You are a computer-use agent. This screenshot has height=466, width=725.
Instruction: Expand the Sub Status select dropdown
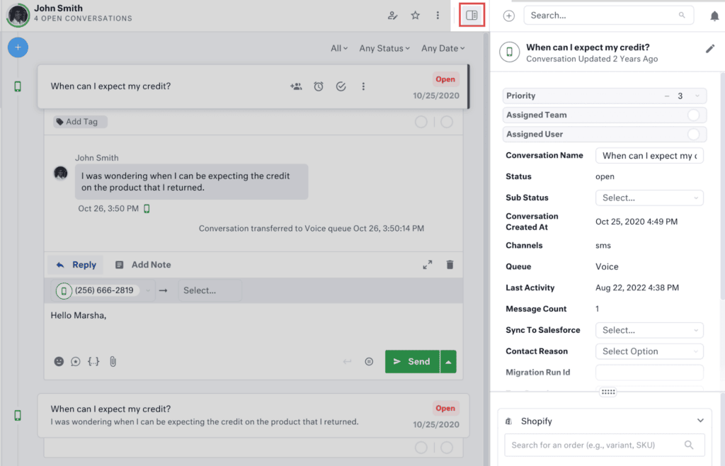pos(649,198)
